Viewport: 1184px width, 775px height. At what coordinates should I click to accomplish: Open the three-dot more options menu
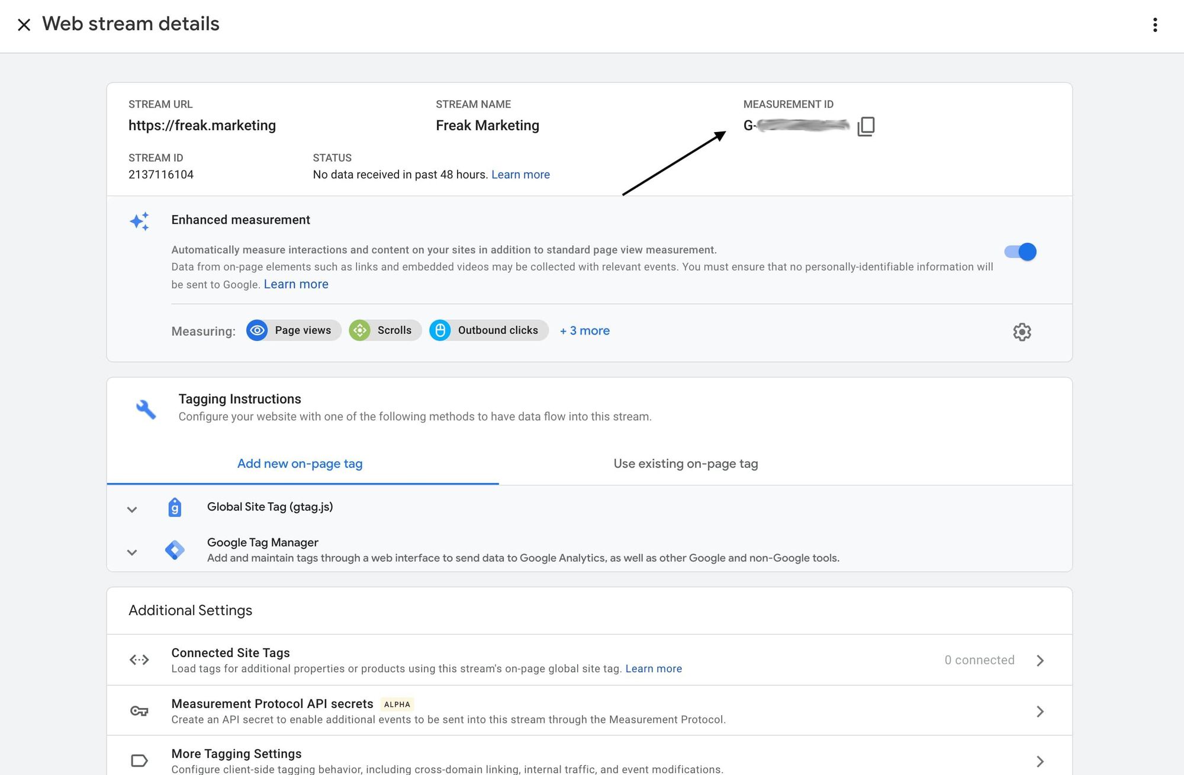(1155, 25)
